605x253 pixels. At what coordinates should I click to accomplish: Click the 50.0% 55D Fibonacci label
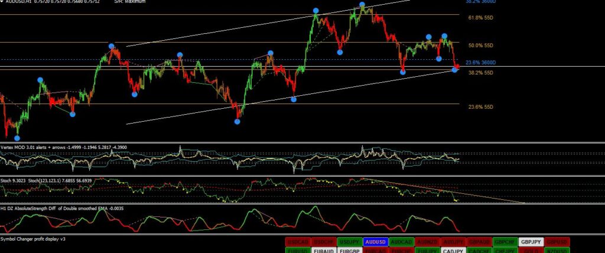480,46
